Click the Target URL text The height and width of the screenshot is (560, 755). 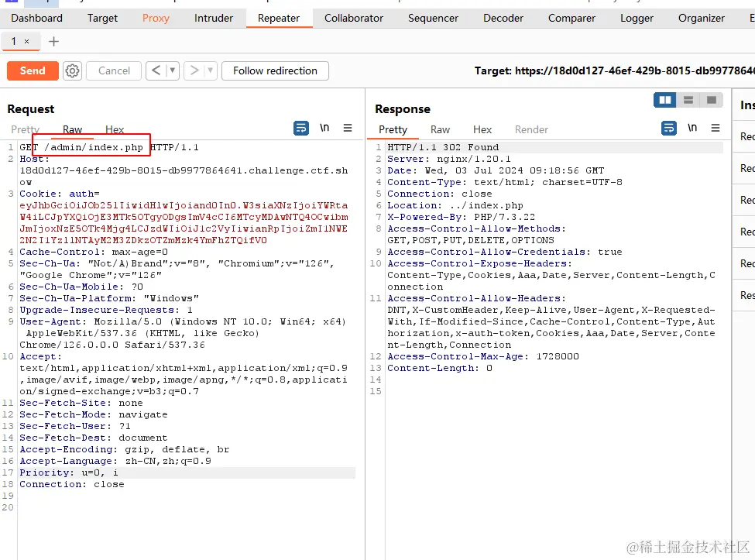pos(614,70)
